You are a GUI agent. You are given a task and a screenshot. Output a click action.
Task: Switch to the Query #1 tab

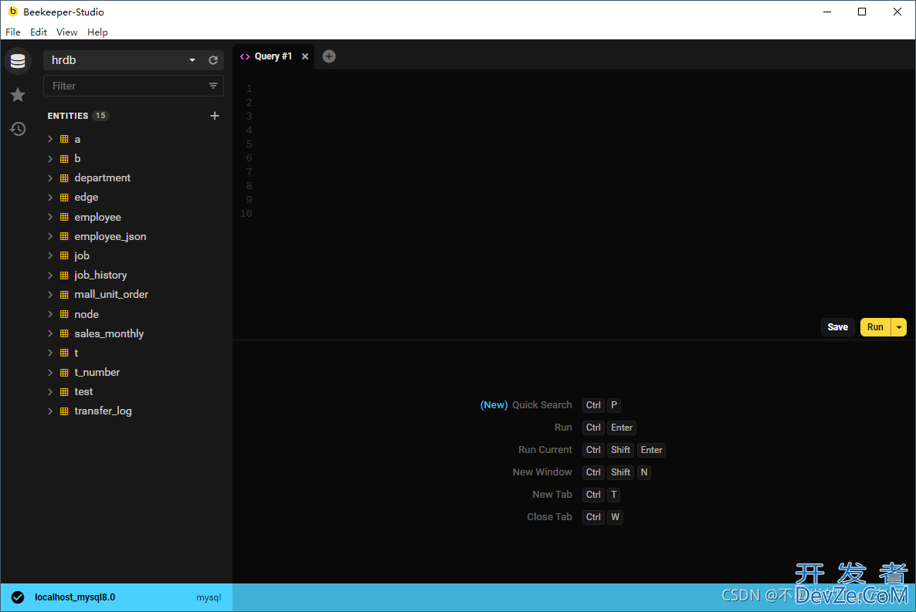(273, 56)
